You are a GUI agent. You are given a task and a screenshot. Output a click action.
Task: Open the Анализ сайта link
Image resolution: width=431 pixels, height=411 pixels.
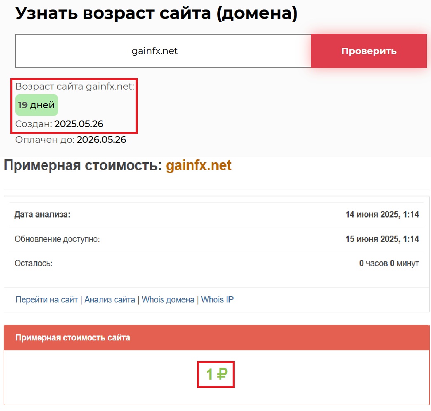coord(110,300)
